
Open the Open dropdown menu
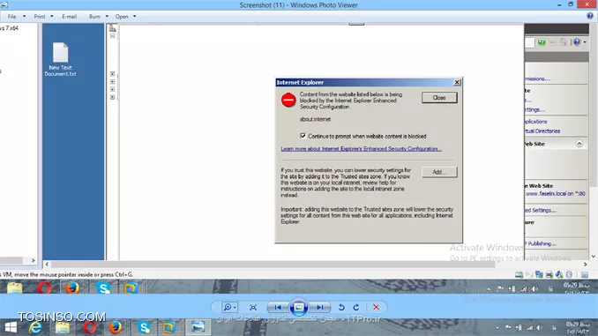[125, 17]
